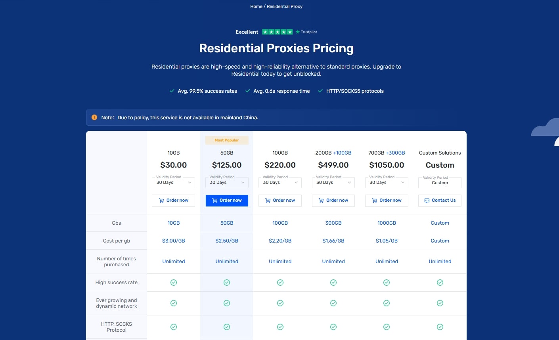
Task: Click the dynamic network checkmark for 100GB
Action: pyautogui.click(x=280, y=303)
